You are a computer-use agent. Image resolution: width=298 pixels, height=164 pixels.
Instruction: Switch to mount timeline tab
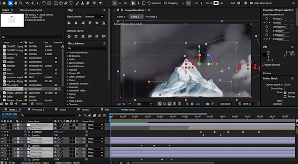(63, 110)
